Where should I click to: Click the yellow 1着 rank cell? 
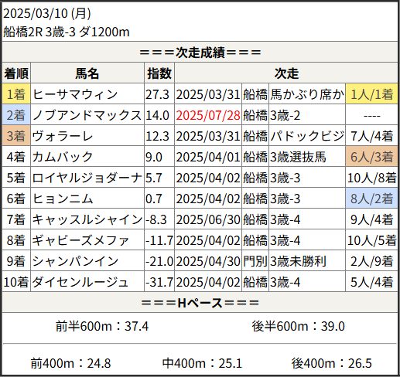[x=16, y=94]
